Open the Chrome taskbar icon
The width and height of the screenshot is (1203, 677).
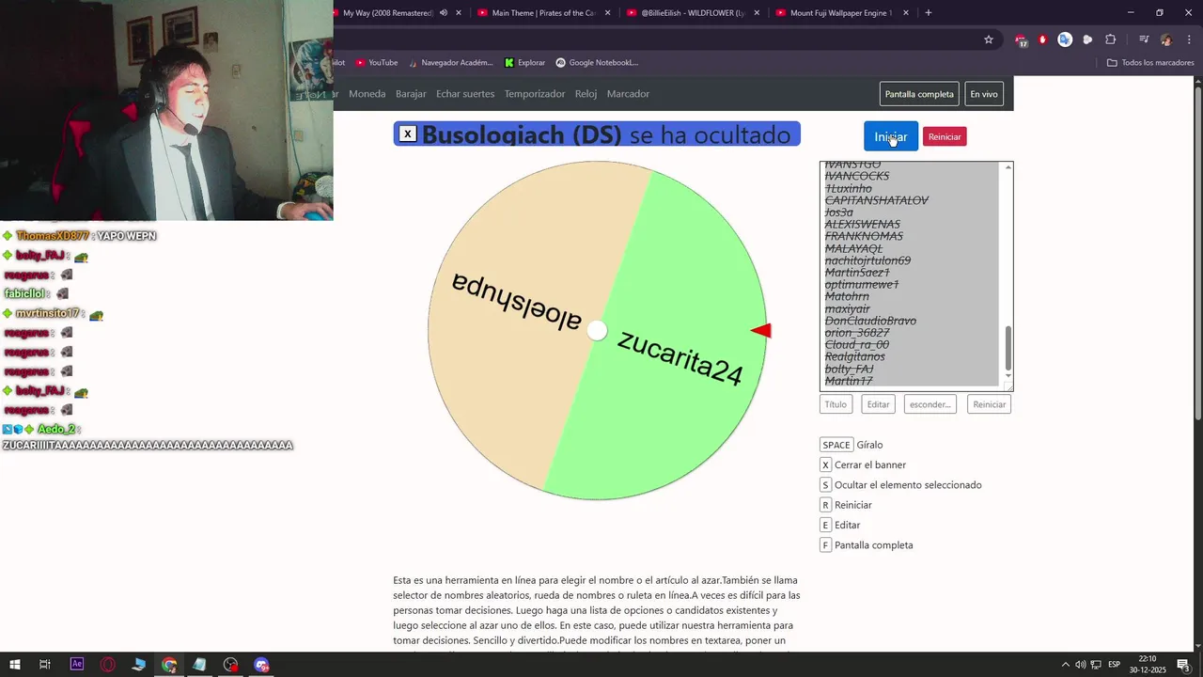click(x=169, y=665)
